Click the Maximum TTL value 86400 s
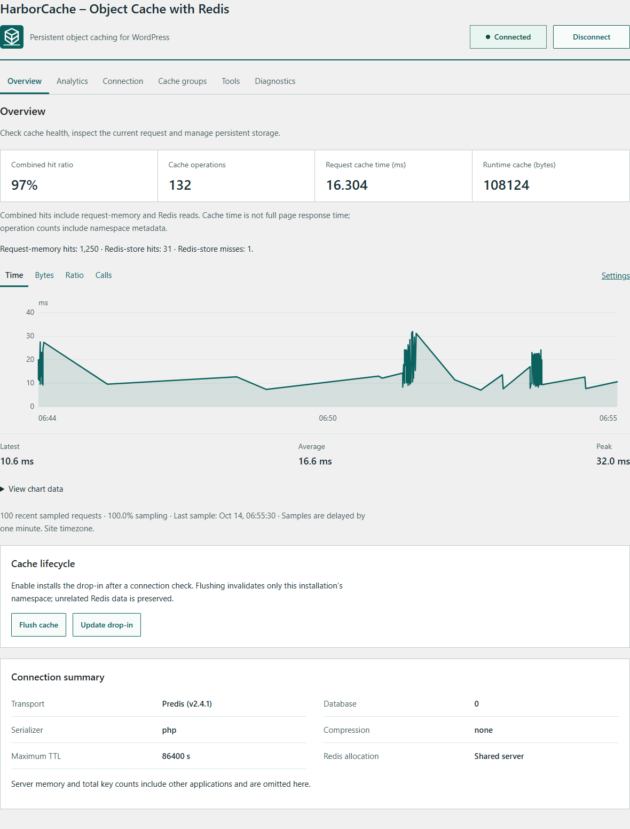 coord(176,756)
